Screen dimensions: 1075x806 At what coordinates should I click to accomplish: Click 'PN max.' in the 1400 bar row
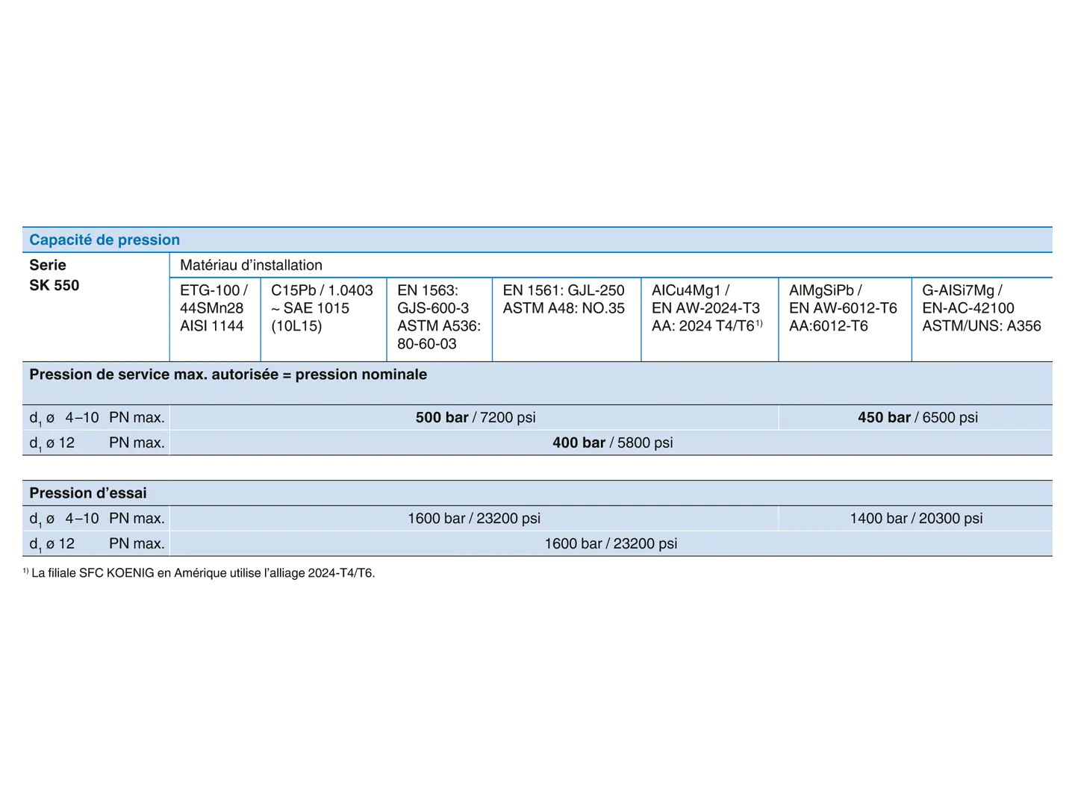(137, 519)
